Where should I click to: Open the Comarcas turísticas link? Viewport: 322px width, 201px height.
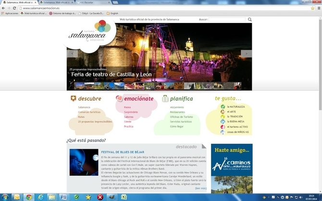[x=89, y=112]
